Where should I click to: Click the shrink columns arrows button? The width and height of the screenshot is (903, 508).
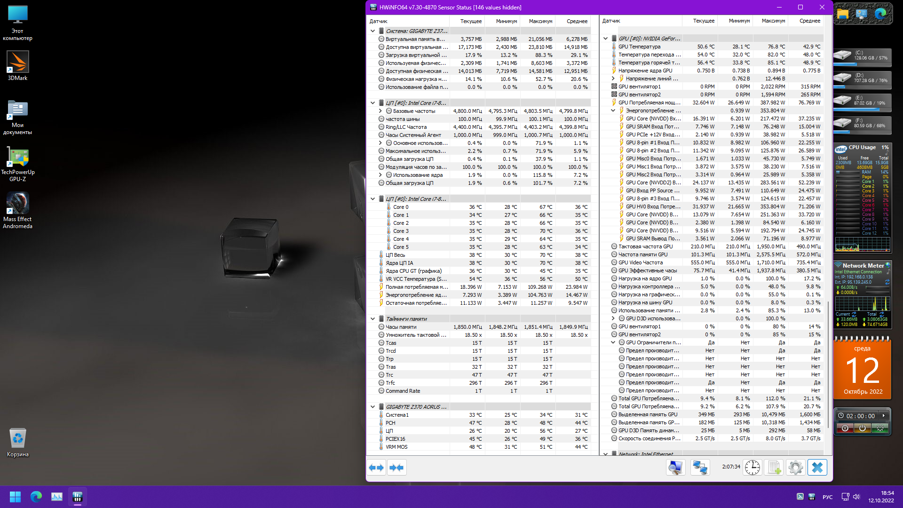[396, 468]
